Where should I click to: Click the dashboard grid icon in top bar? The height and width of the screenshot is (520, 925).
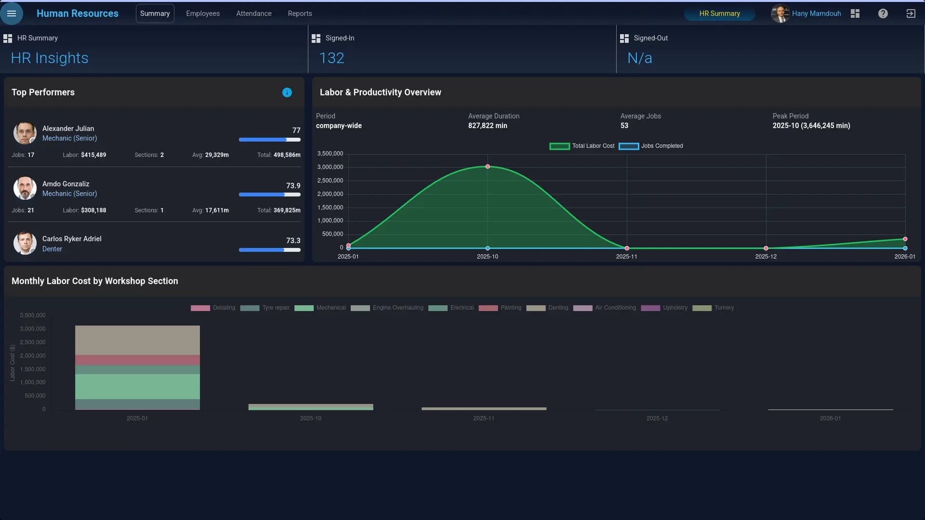click(x=855, y=13)
